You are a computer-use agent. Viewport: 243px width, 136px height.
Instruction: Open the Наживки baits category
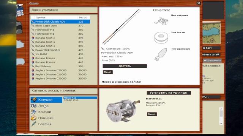coord(46,118)
